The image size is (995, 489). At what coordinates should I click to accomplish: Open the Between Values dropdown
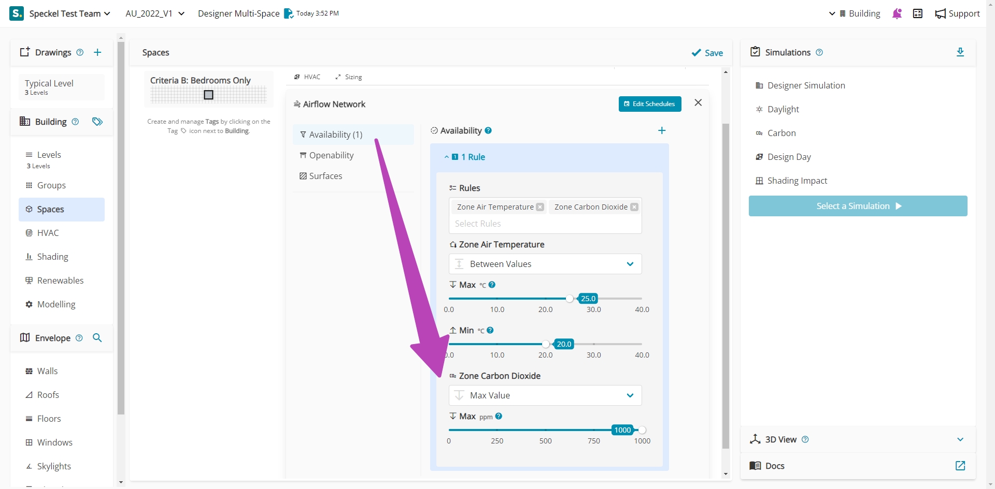click(x=545, y=264)
